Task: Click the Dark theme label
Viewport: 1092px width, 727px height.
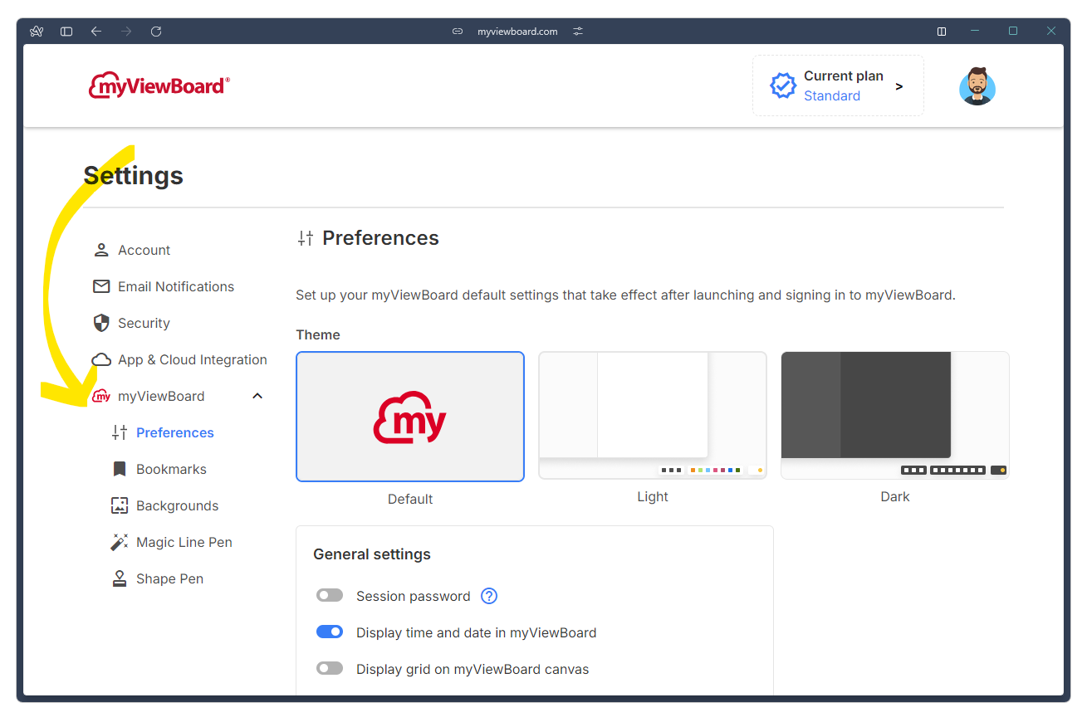Action: [x=895, y=497]
